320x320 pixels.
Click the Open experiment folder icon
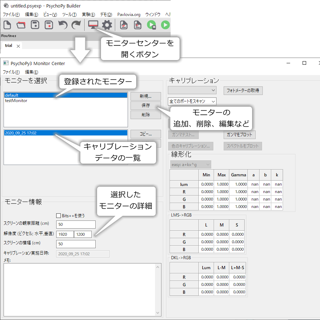[x=21, y=25]
